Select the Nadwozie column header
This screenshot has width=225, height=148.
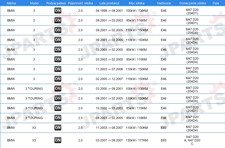[x=164, y=3]
